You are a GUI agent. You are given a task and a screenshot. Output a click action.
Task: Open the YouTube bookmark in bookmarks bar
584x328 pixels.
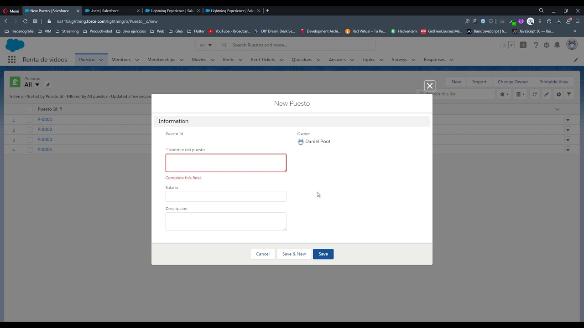229,31
